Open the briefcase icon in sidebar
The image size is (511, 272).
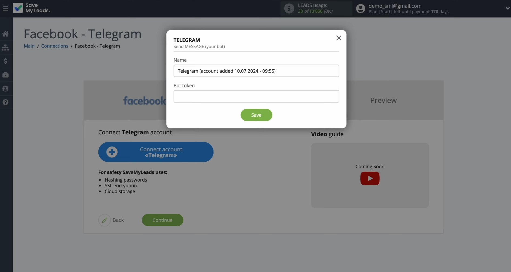click(5, 75)
